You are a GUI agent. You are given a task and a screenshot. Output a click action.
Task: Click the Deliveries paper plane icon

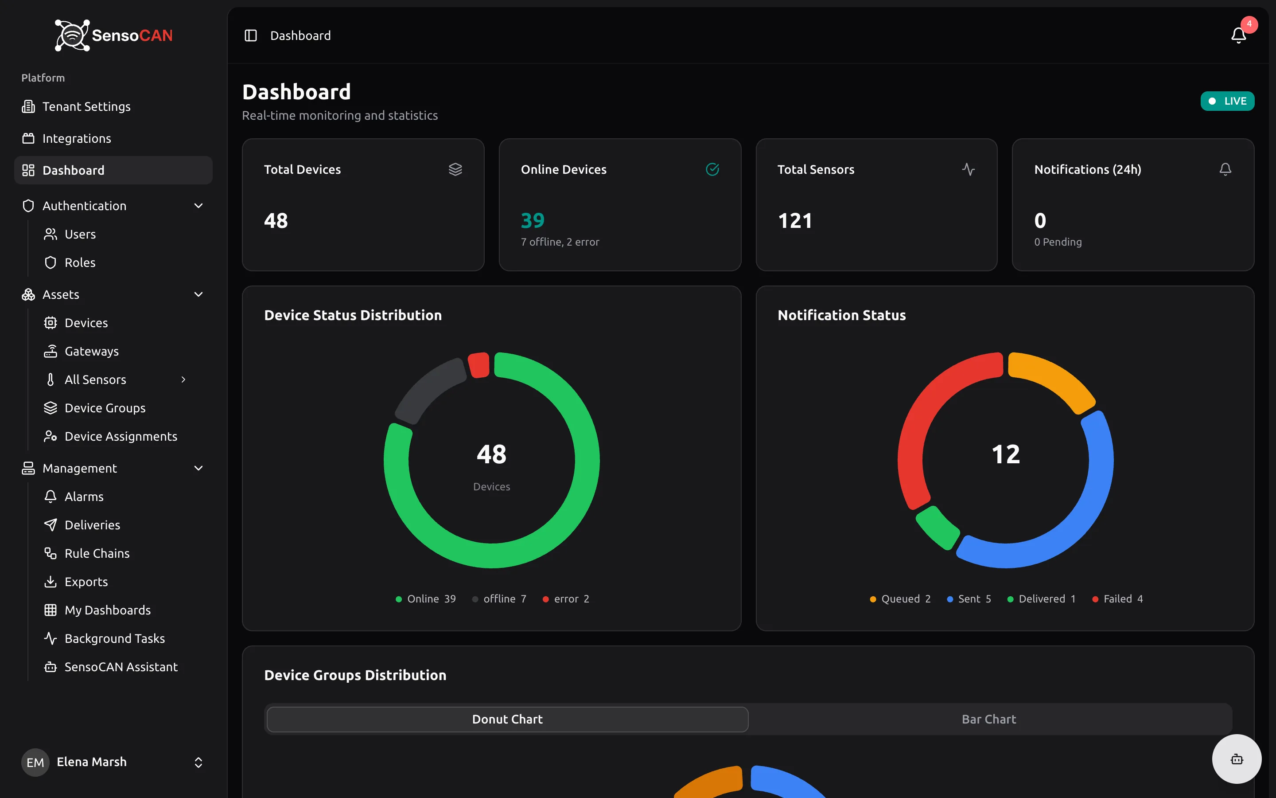coord(50,525)
